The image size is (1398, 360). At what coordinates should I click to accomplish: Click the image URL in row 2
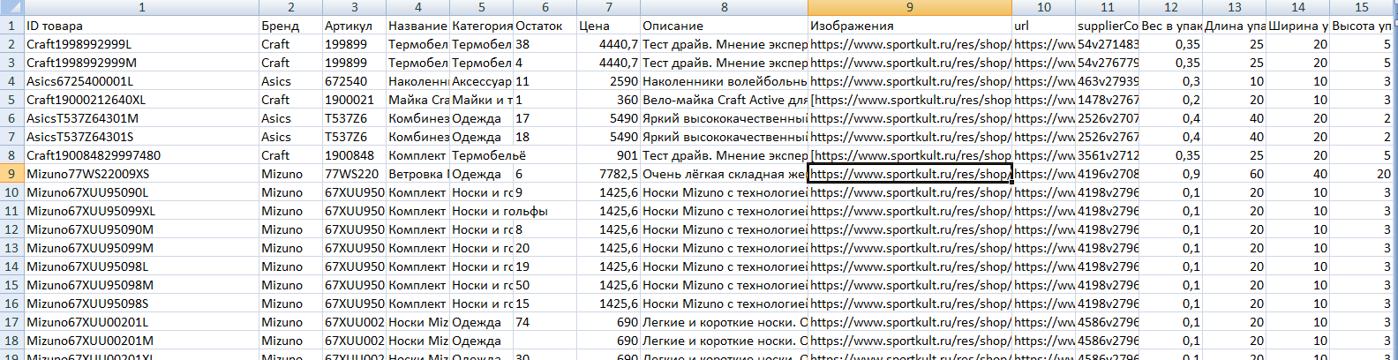coord(909,44)
